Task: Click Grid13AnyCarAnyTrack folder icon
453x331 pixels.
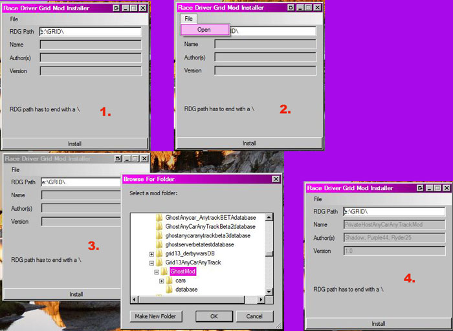Action: click(159, 262)
